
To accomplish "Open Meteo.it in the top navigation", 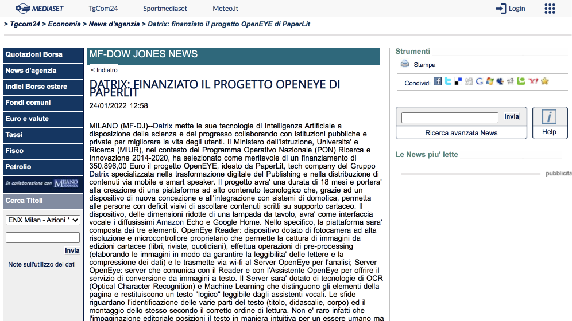I will point(226,9).
